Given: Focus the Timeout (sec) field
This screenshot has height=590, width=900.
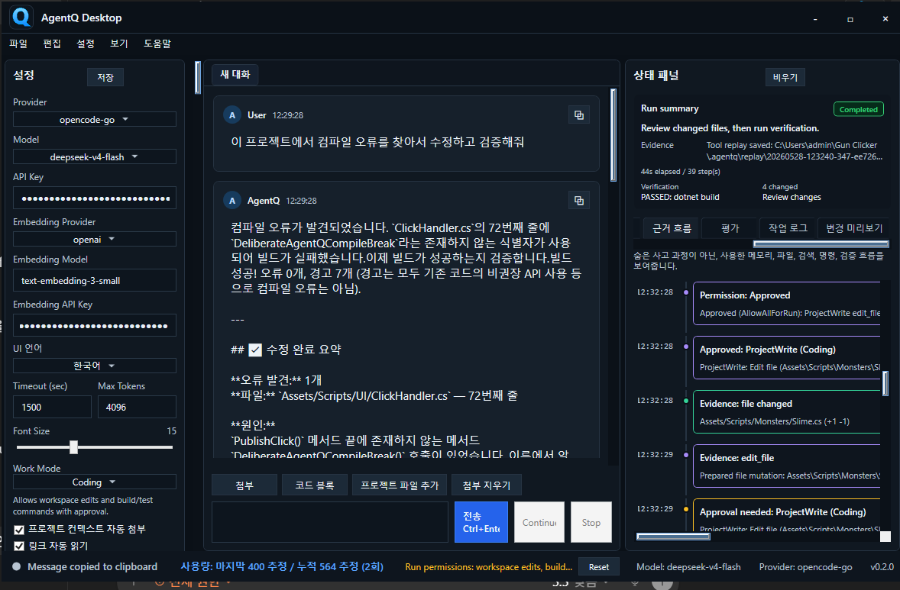Looking at the screenshot, I should pos(52,407).
